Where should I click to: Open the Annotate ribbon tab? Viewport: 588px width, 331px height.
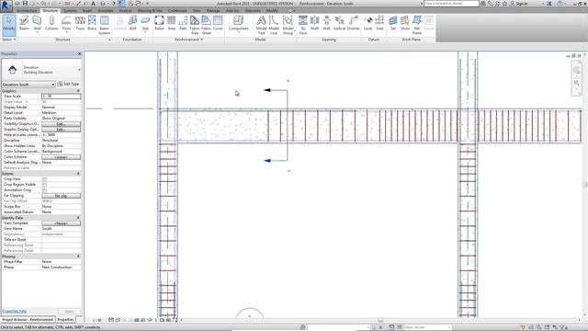(x=106, y=10)
